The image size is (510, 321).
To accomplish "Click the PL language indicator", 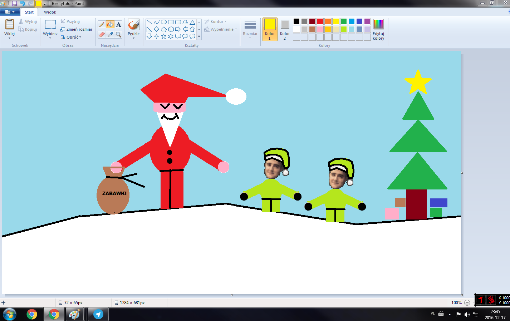I will pyautogui.click(x=433, y=313).
